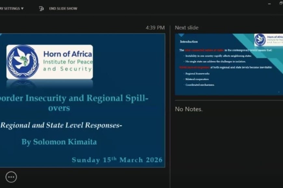The width and height of the screenshot is (283, 188).
Task: Click the current slide to advance
Action: pos(81,100)
